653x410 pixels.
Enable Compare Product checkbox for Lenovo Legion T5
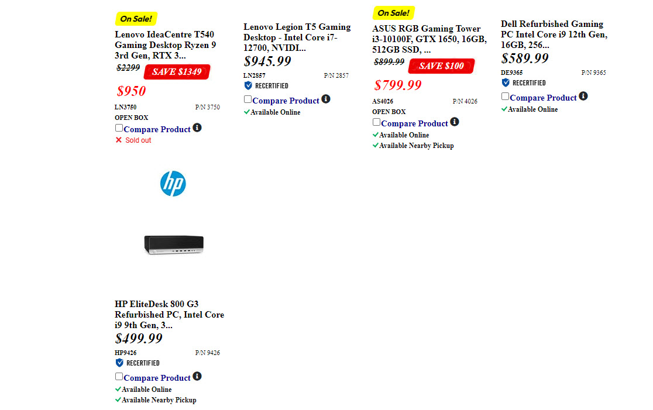coord(248,99)
